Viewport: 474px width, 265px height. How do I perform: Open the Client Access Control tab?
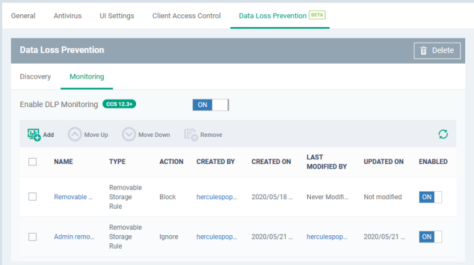coord(186,16)
